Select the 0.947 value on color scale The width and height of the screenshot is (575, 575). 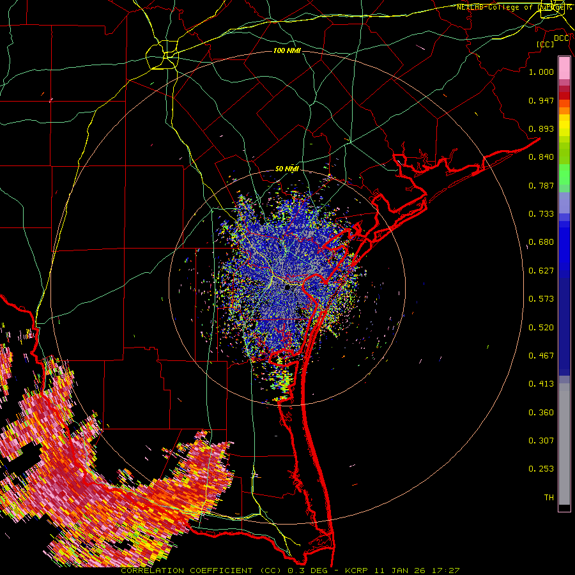click(x=541, y=100)
